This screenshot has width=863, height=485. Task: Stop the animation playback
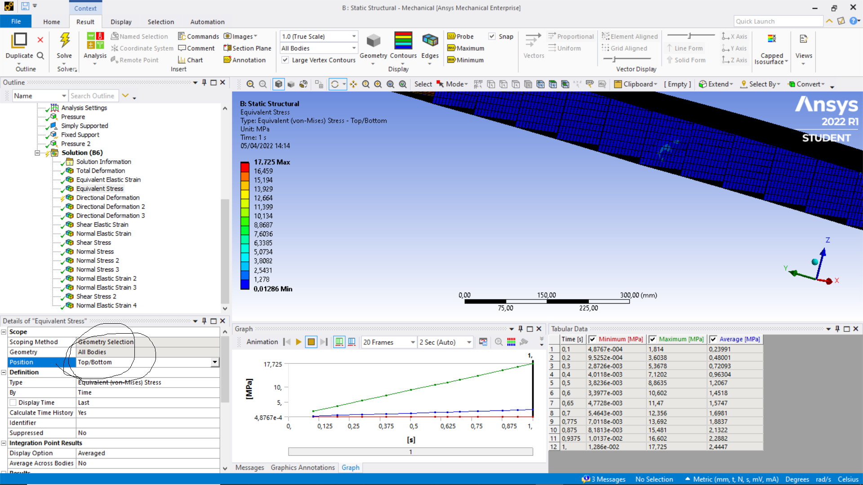(x=311, y=342)
